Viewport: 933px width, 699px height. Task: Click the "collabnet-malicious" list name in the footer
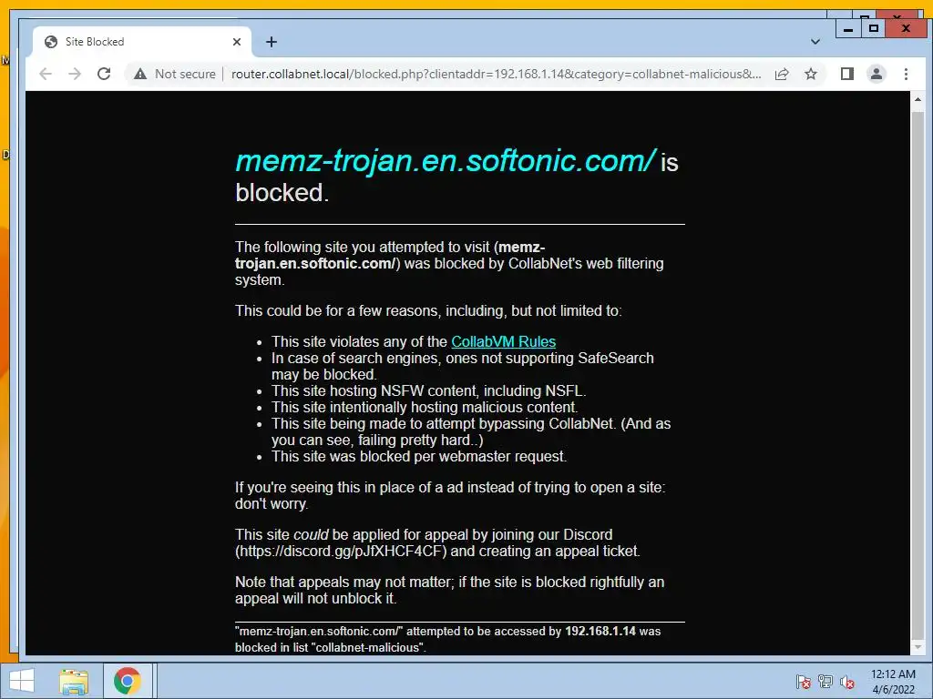[367, 647]
